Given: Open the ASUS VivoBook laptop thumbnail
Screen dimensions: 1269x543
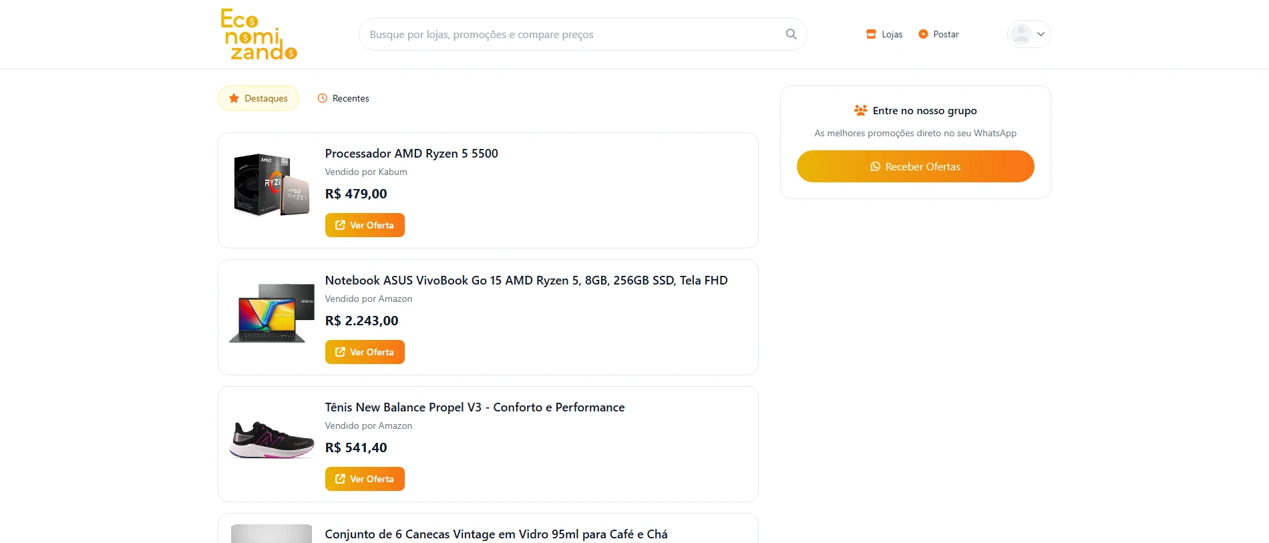Looking at the screenshot, I should (271, 313).
